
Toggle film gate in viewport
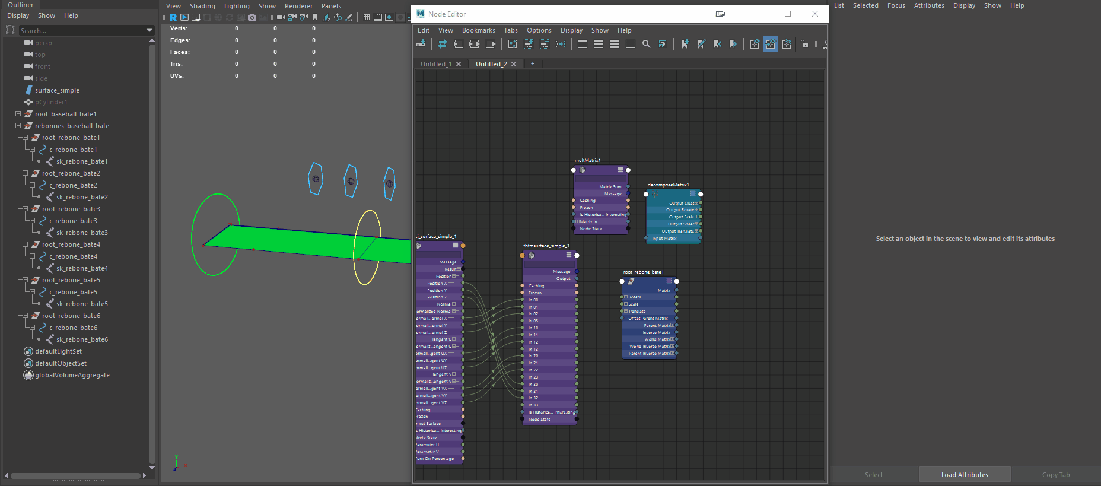378,17
